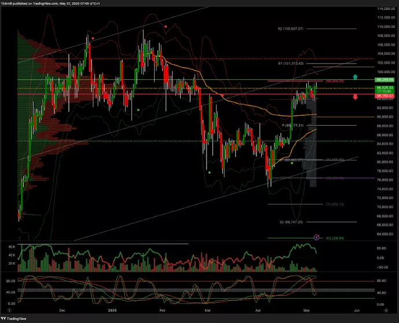Viewport: 399px width, 323px height.
Task: Select the R1 pivot level label
Action: tap(291, 64)
